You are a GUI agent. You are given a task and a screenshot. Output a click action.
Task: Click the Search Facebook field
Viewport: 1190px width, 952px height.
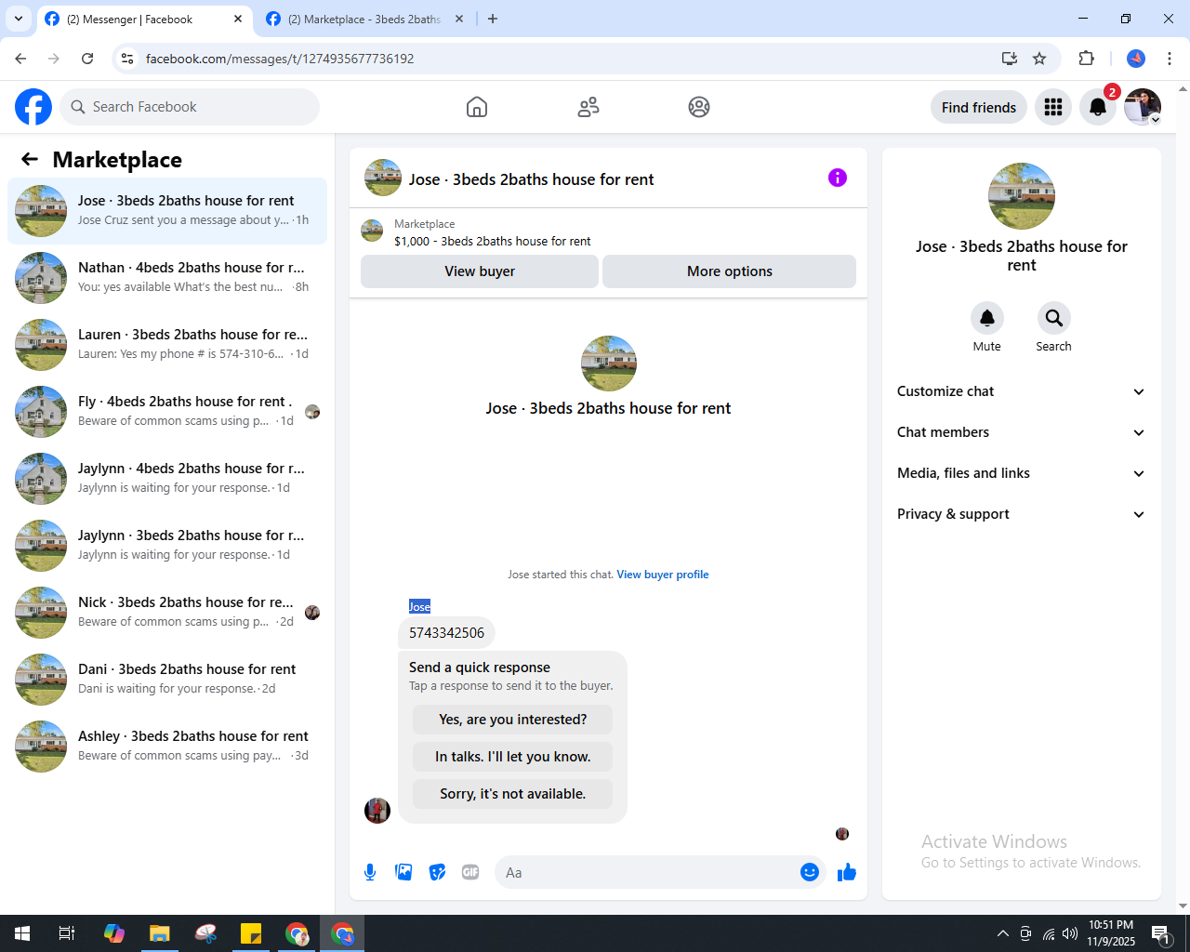coord(190,107)
